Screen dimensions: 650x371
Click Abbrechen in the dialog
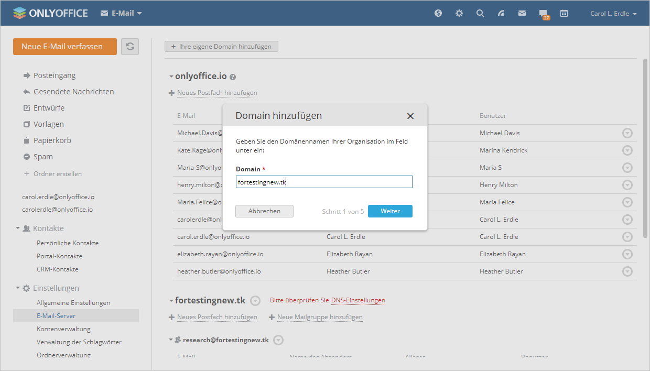(x=264, y=211)
